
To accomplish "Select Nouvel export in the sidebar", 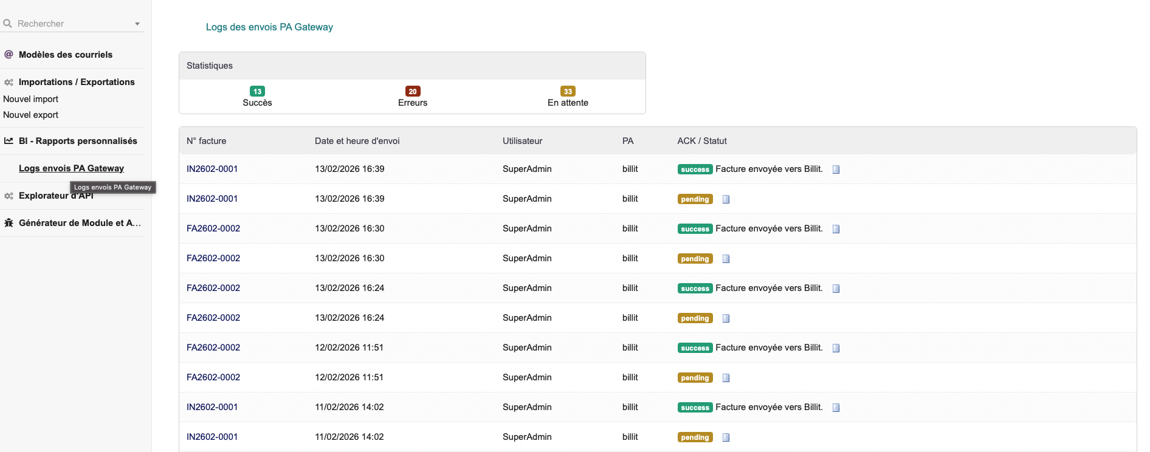I will point(31,115).
